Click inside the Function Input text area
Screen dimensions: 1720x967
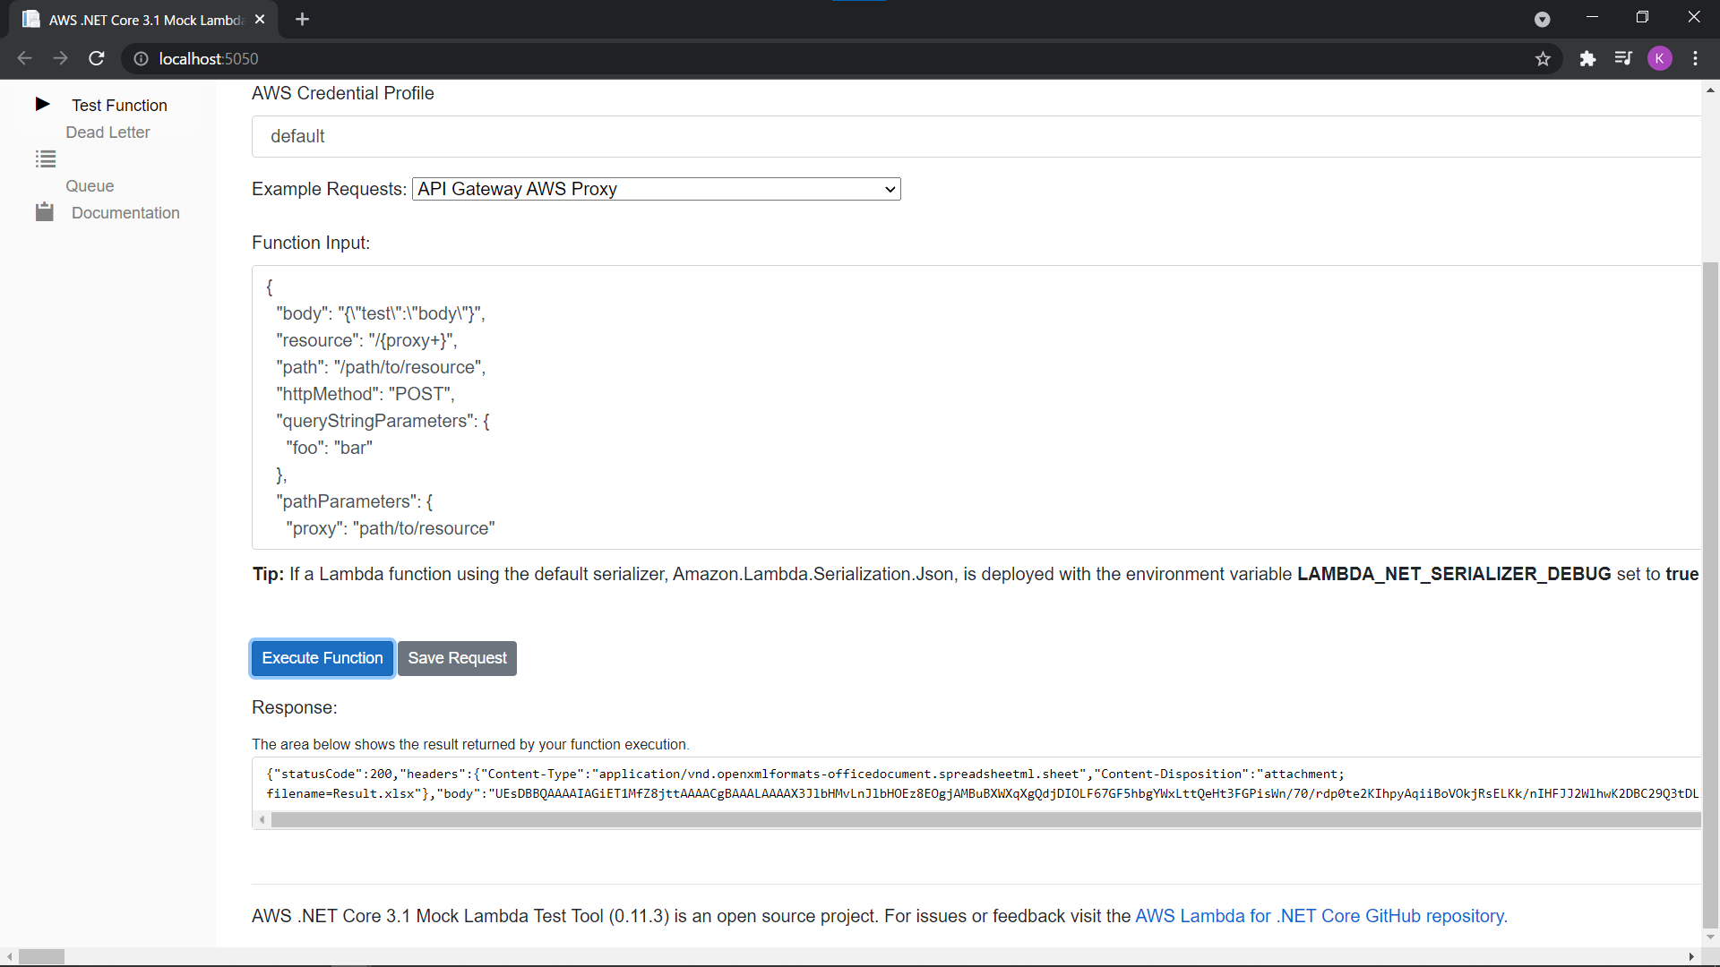[976, 407]
